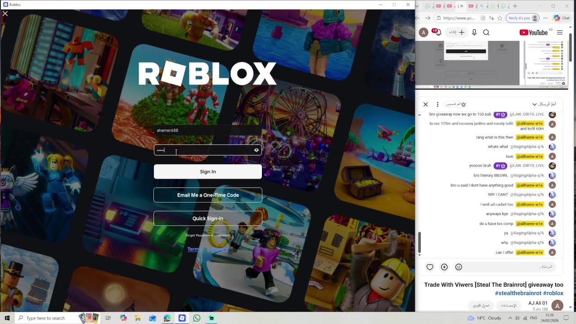
Task: Switch to first WhatsApp browser tab
Action: pos(428,6)
